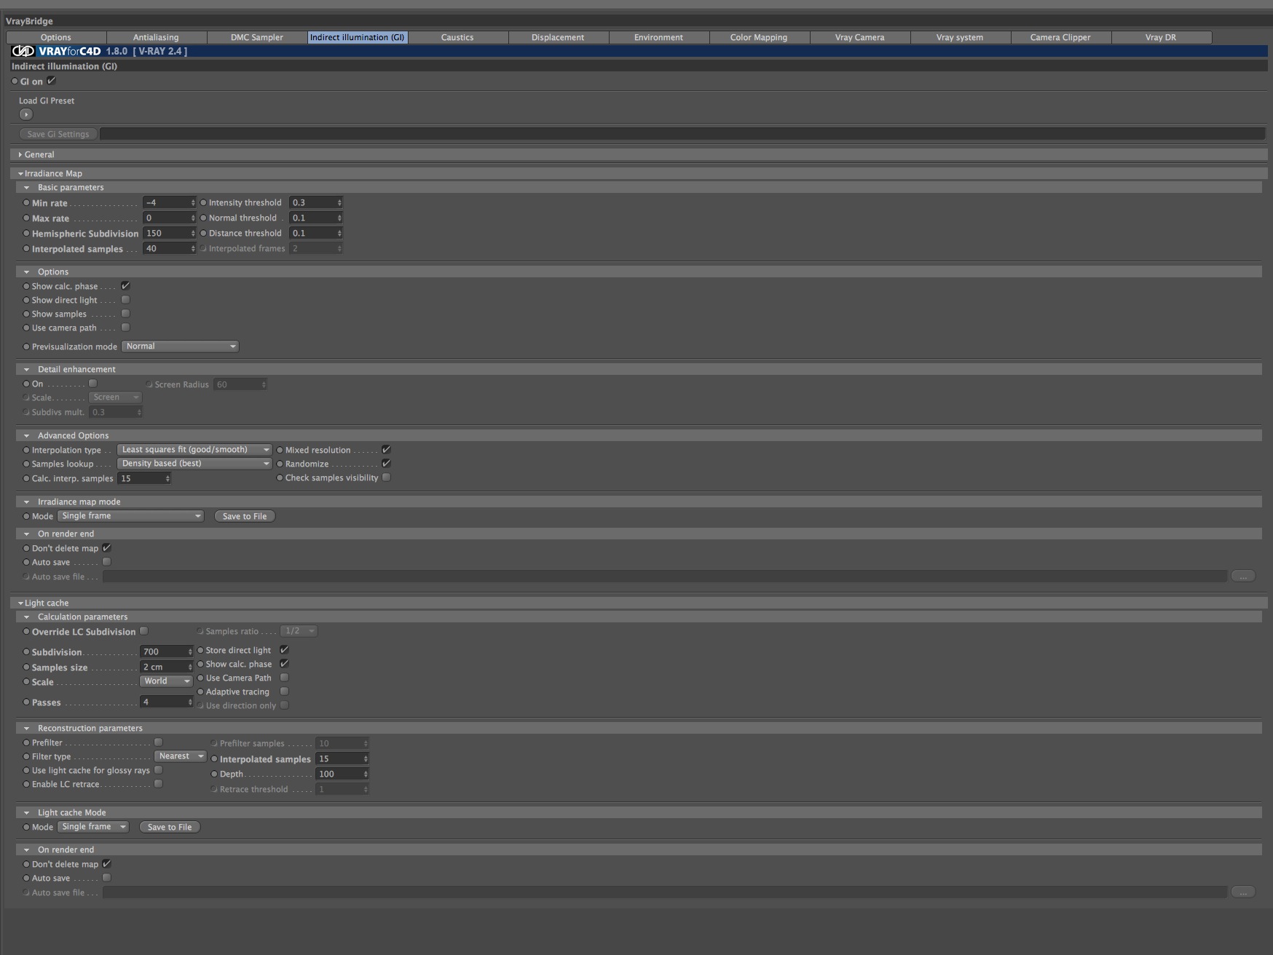
Task: Click the Passes value stepper arrows
Action: click(190, 702)
